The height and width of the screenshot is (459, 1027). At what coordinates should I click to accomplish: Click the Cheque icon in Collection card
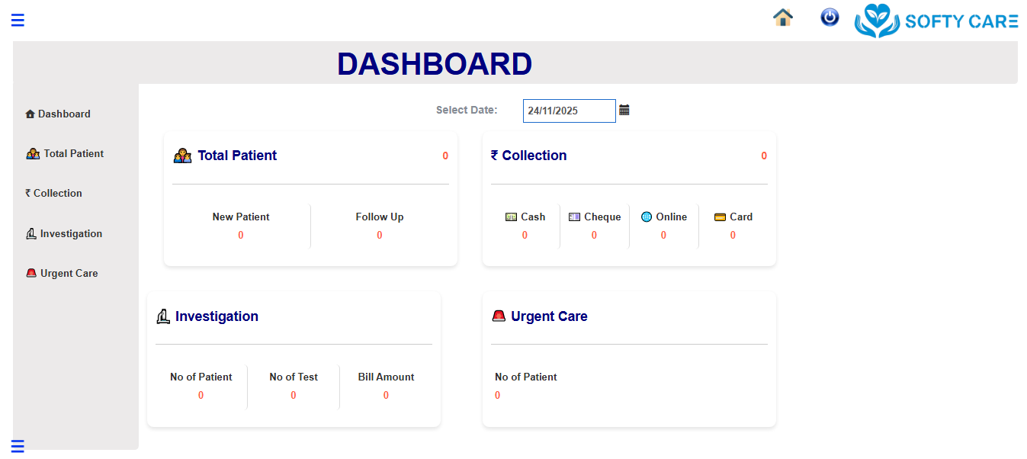[x=575, y=217]
